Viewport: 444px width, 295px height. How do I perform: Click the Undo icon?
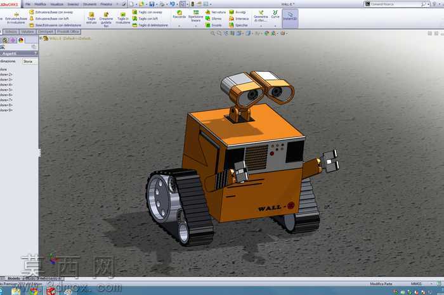pos(172,4)
